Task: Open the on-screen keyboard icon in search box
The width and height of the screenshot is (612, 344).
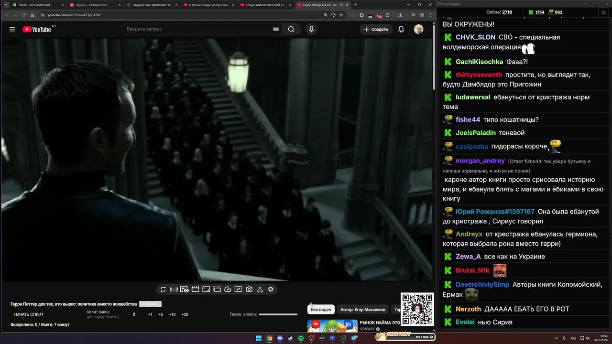Action: (x=276, y=29)
